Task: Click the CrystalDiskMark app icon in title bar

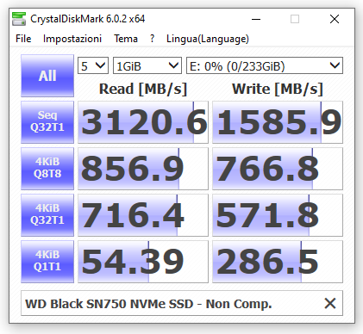Action: pos(19,19)
